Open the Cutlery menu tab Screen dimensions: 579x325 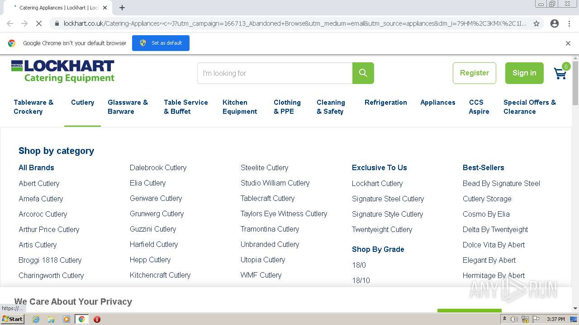[x=82, y=102]
